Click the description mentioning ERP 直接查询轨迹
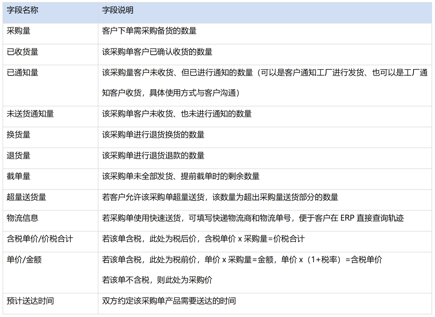This screenshot has height=317, width=435. [x=253, y=218]
